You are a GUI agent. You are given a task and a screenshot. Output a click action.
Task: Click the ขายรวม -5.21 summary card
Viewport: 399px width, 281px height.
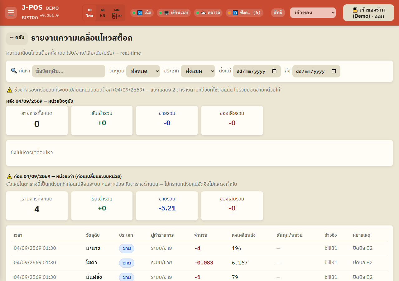pos(167,206)
